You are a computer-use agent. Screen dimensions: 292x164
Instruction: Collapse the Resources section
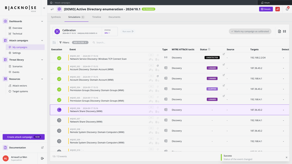pyautogui.click(x=42, y=79)
